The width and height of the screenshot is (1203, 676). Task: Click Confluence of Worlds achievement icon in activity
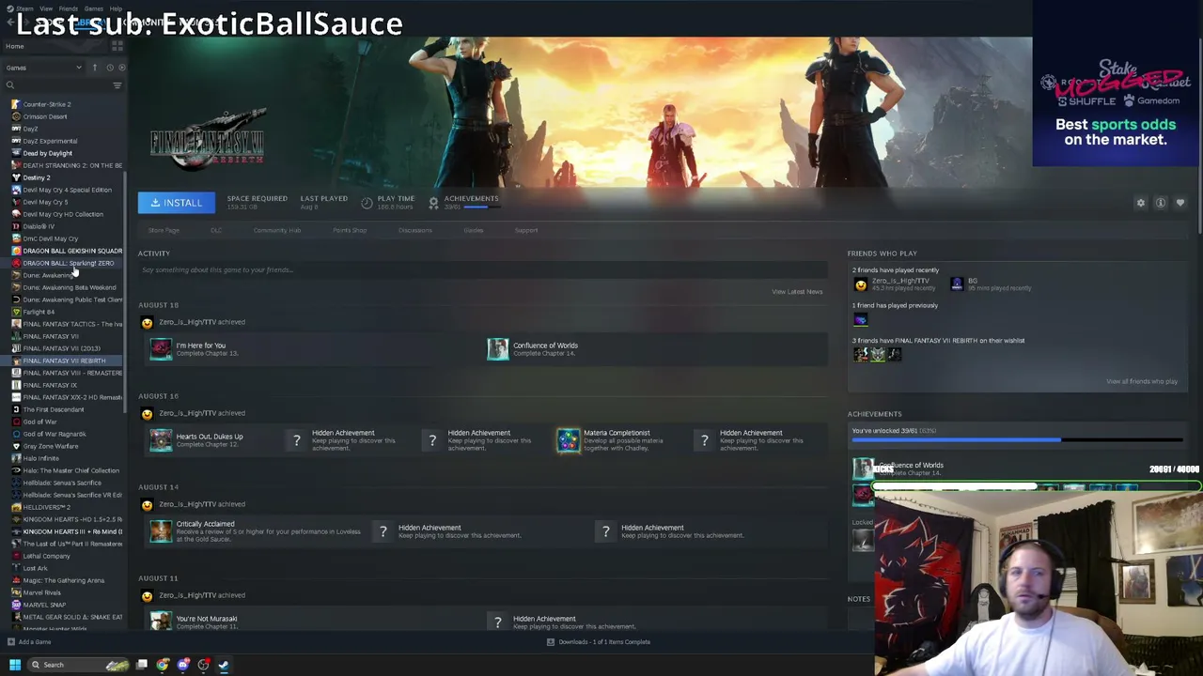click(498, 349)
